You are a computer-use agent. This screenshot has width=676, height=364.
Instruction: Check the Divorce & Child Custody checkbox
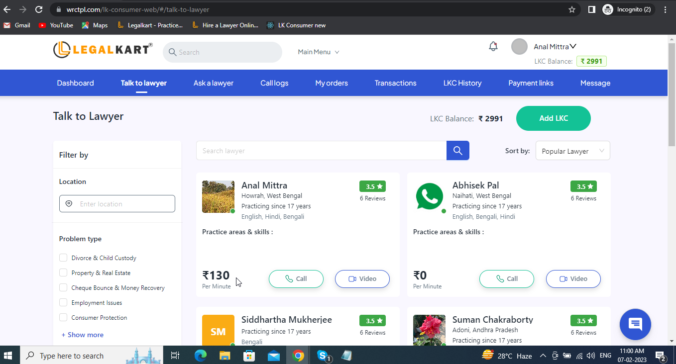pyautogui.click(x=63, y=258)
